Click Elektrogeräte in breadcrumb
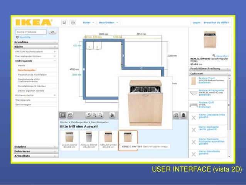 (79, 122)
